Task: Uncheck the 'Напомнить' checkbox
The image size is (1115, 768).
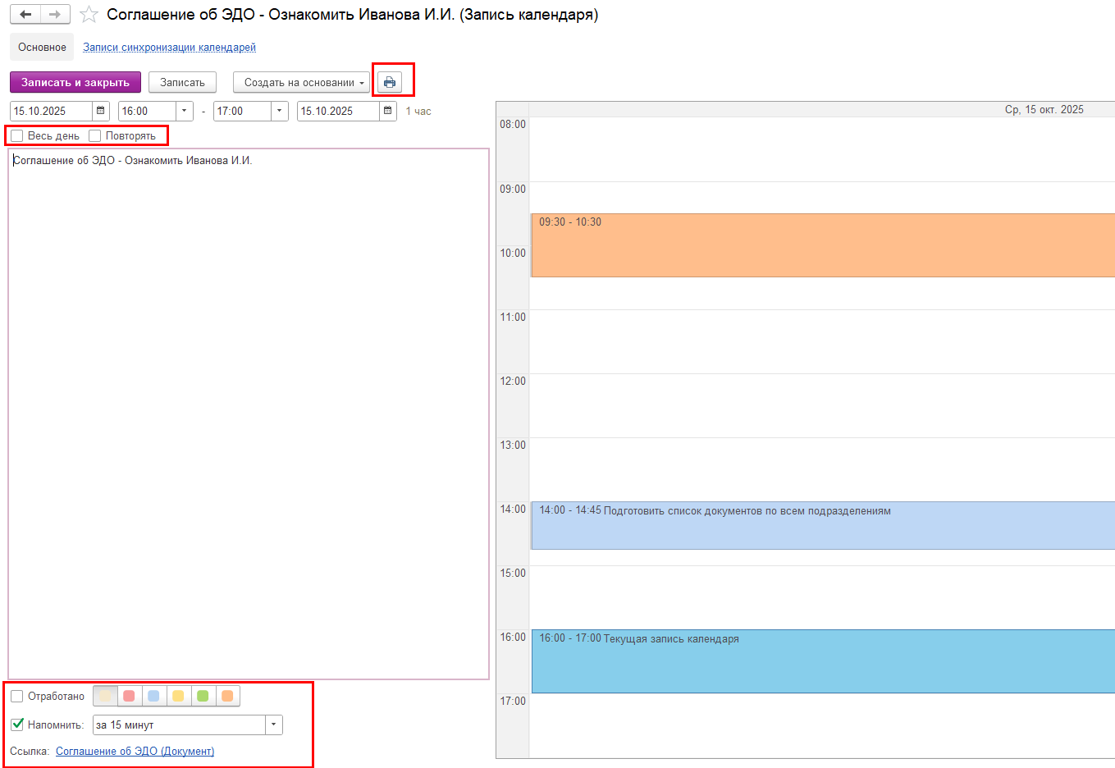Action: click(x=17, y=725)
